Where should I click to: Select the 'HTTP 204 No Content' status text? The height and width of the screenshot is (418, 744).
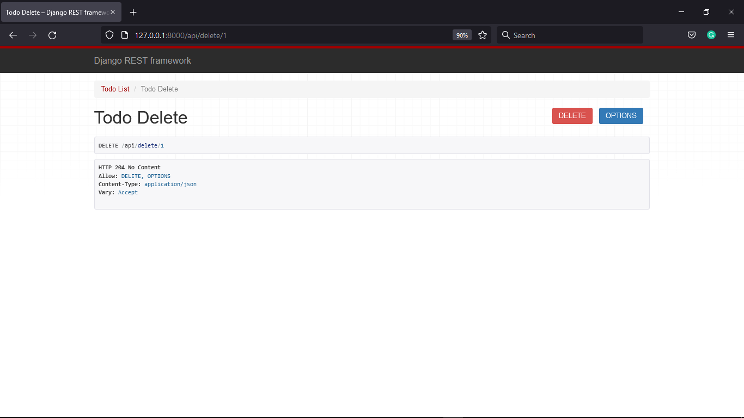coord(130,168)
